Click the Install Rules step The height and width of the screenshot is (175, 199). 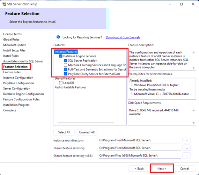tap(11, 56)
